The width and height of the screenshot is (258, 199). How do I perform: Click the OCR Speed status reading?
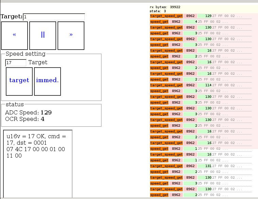(25, 119)
